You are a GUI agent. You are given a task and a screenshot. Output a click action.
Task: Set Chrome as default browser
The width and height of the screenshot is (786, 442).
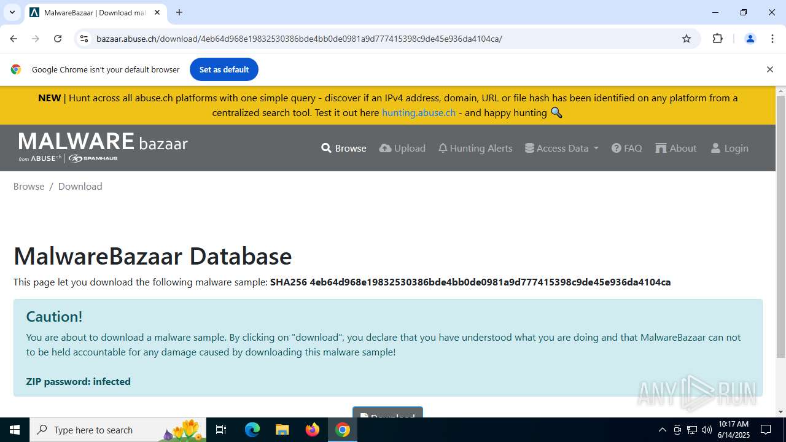[x=224, y=69]
